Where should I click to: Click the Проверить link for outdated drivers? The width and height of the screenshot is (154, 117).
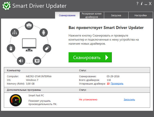coord(117,83)
